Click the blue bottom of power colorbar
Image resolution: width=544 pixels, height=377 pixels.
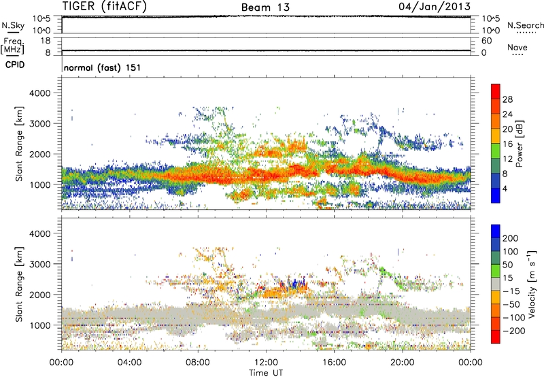(496, 195)
